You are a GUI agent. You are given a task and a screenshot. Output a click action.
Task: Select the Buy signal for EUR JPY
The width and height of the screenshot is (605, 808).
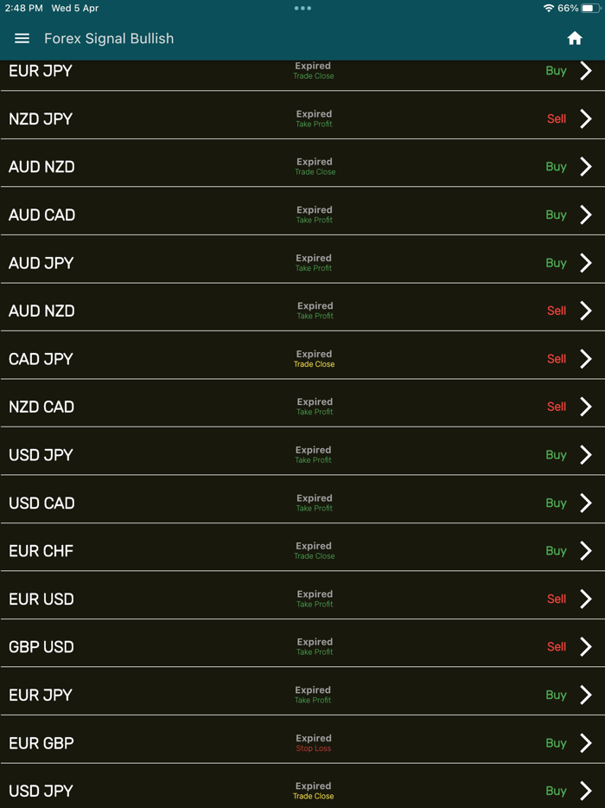pos(556,70)
